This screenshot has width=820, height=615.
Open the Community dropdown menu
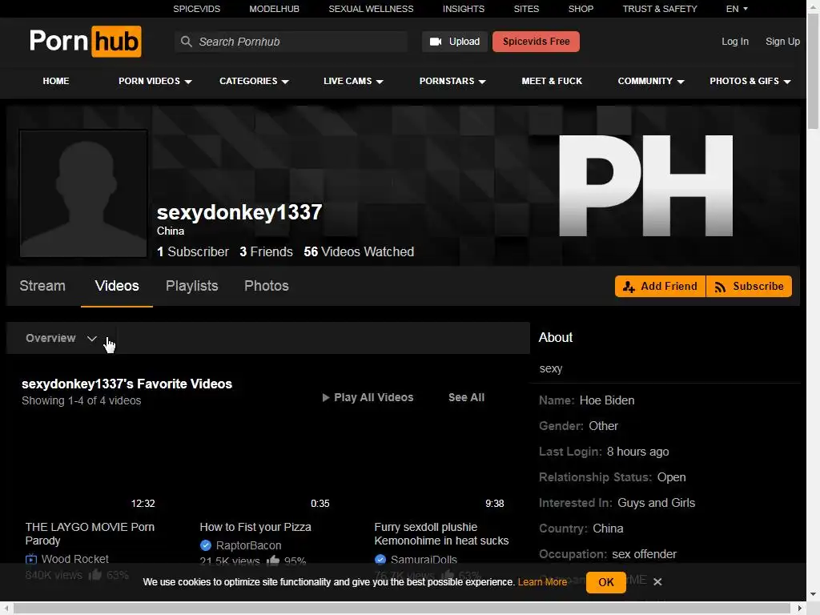point(650,81)
